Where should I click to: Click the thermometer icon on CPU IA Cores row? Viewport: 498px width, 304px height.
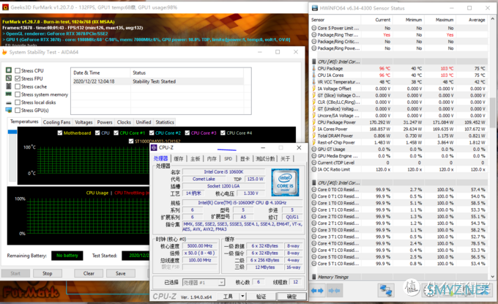tap(313, 75)
